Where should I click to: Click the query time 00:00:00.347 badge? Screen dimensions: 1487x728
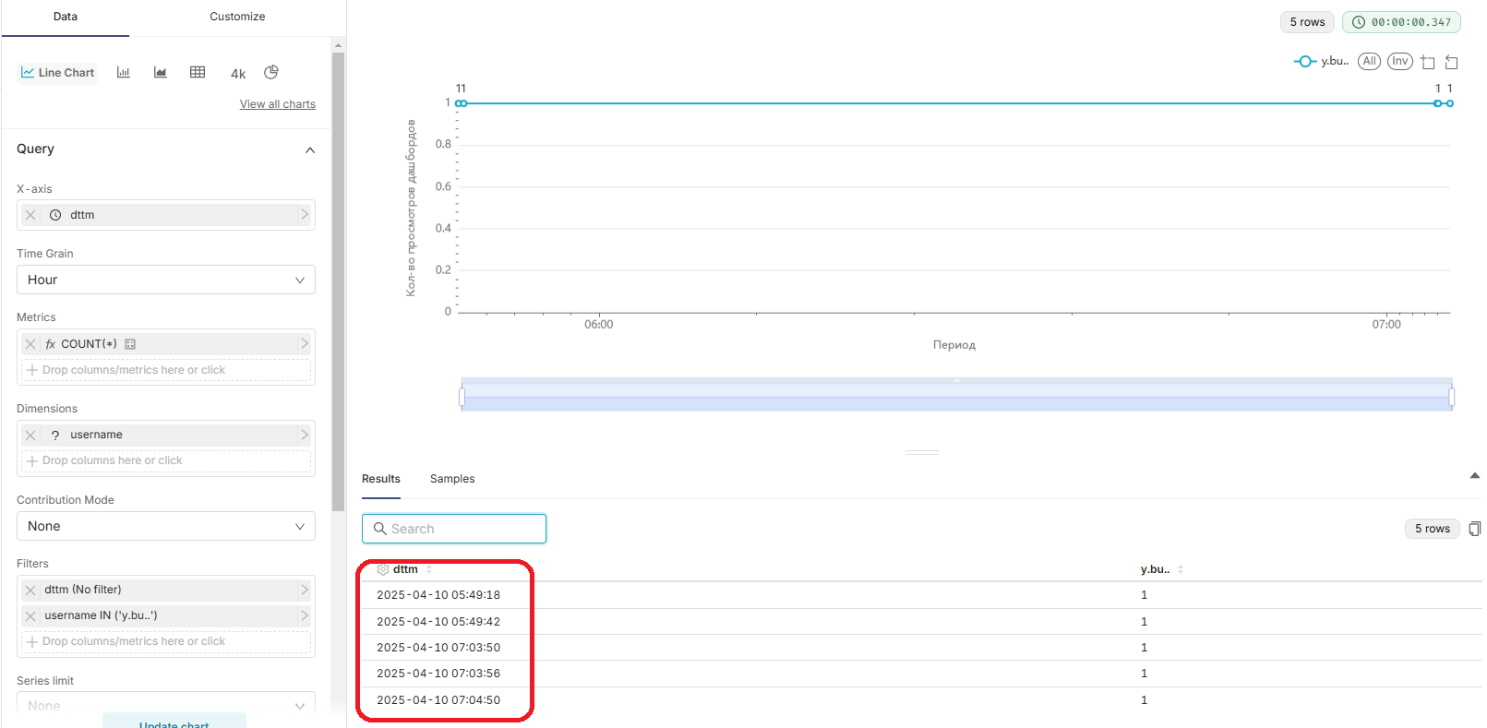1401,22
